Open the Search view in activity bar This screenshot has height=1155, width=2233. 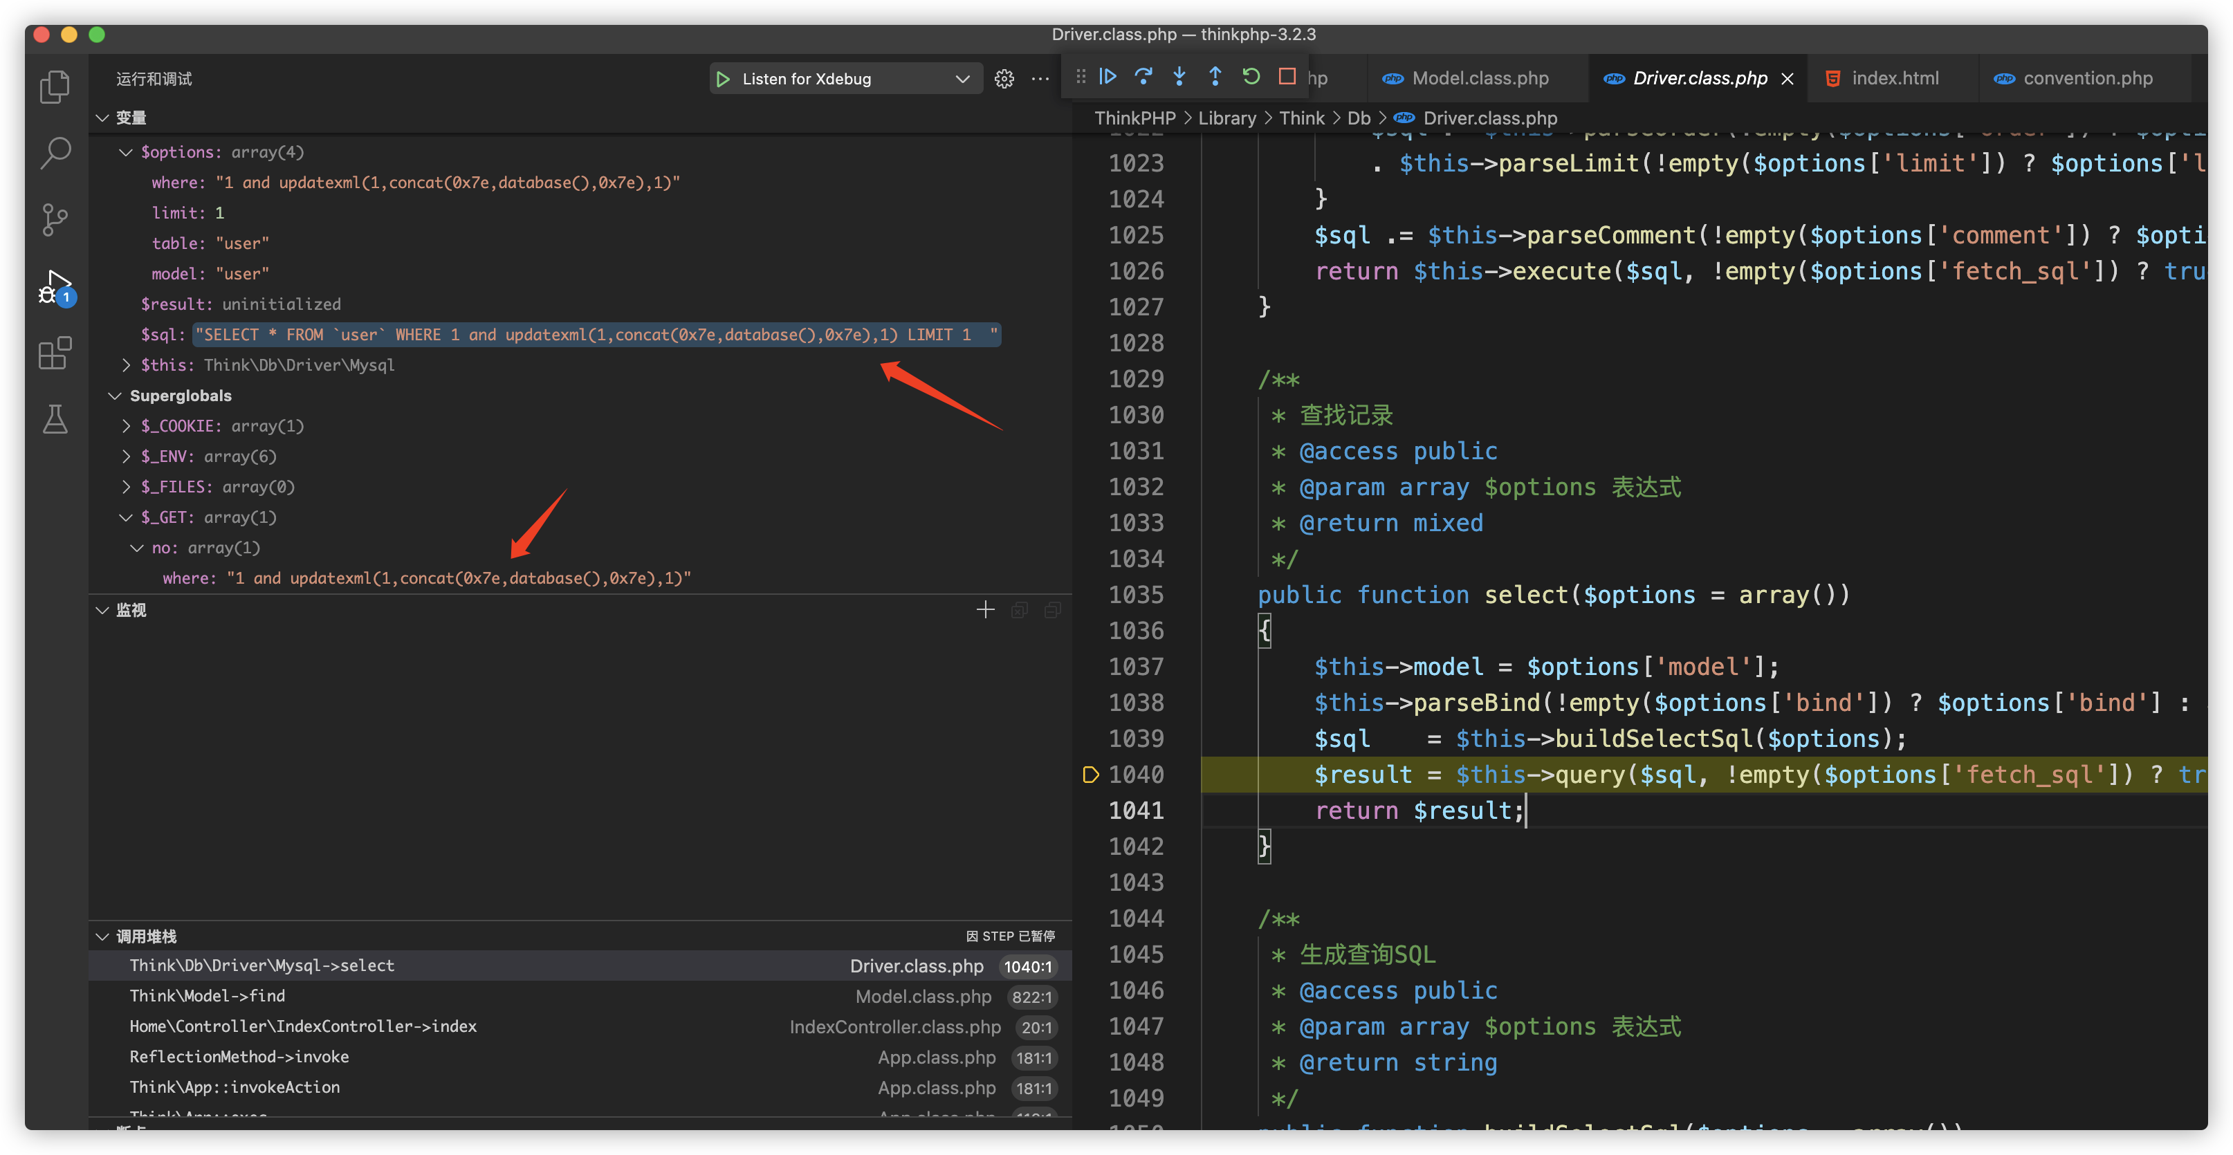(x=55, y=154)
